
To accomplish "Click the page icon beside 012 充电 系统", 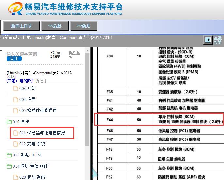I will [x=16, y=144].
